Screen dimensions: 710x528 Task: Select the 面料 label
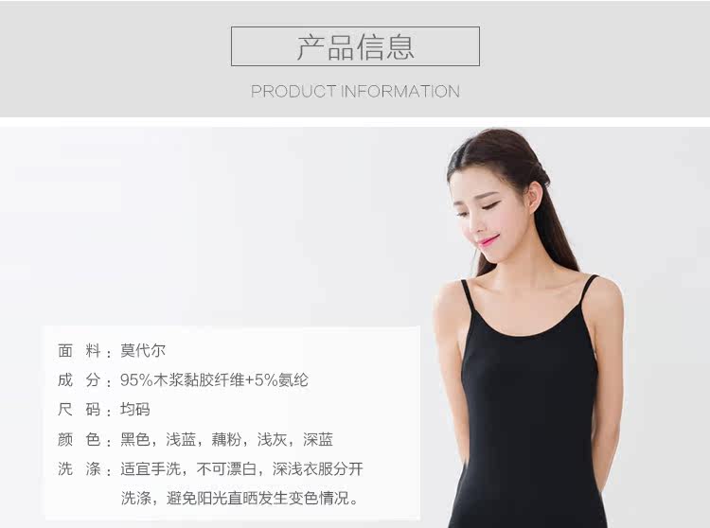[80, 351]
